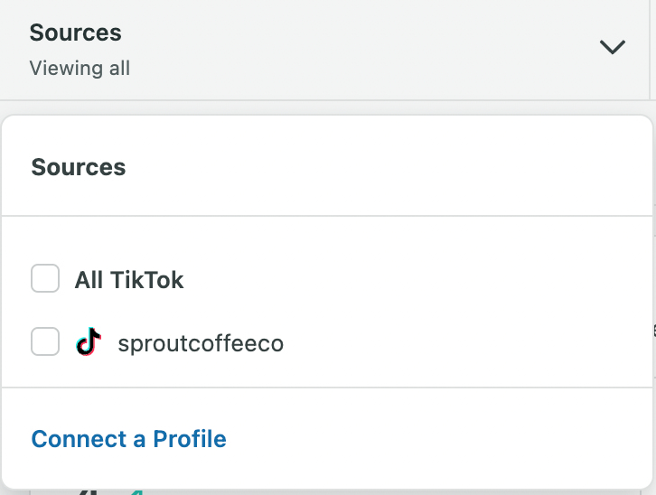
Task: Select the sproutcoffeeco profile name
Action: click(x=201, y=343)
